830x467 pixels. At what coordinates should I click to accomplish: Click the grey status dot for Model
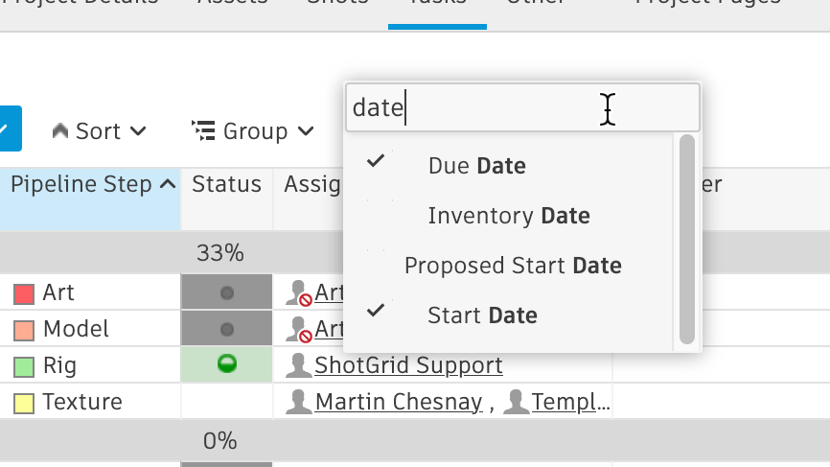227,329
